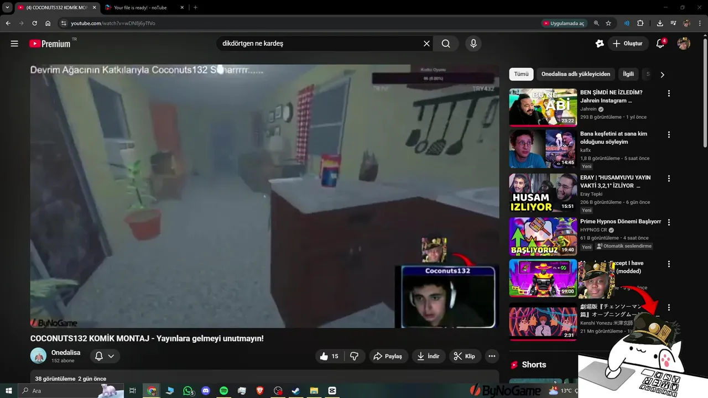Play HUSAM IZLIYOR video thumbnail
Viewport: 708px width, 398px height.
pos(543,192)
